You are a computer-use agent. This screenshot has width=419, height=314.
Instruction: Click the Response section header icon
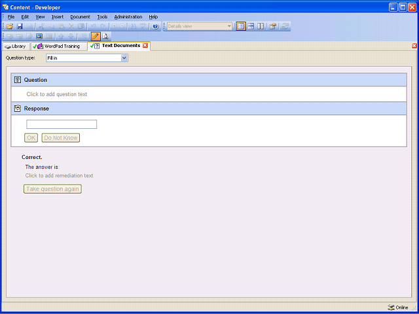18,109
